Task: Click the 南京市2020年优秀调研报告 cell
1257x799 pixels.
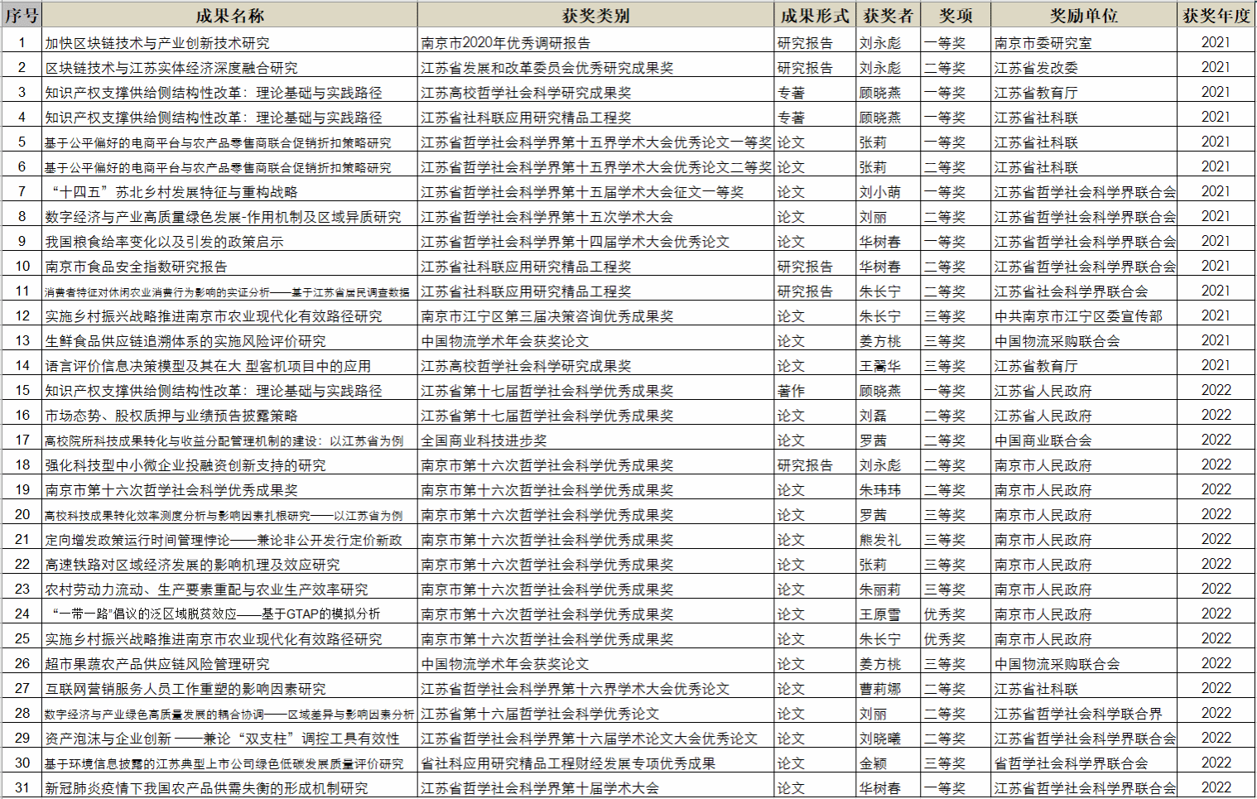Action: click(x=506, y=43)
